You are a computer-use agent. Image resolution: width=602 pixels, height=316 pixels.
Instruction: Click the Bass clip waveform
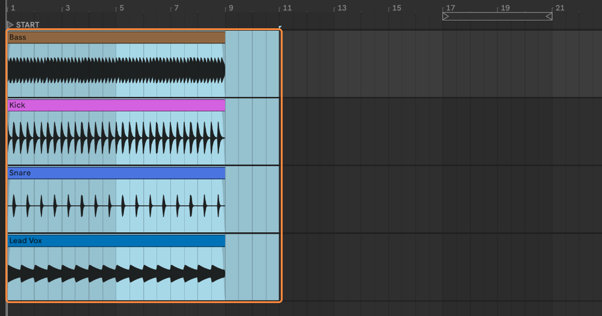[x=116, y=70]
